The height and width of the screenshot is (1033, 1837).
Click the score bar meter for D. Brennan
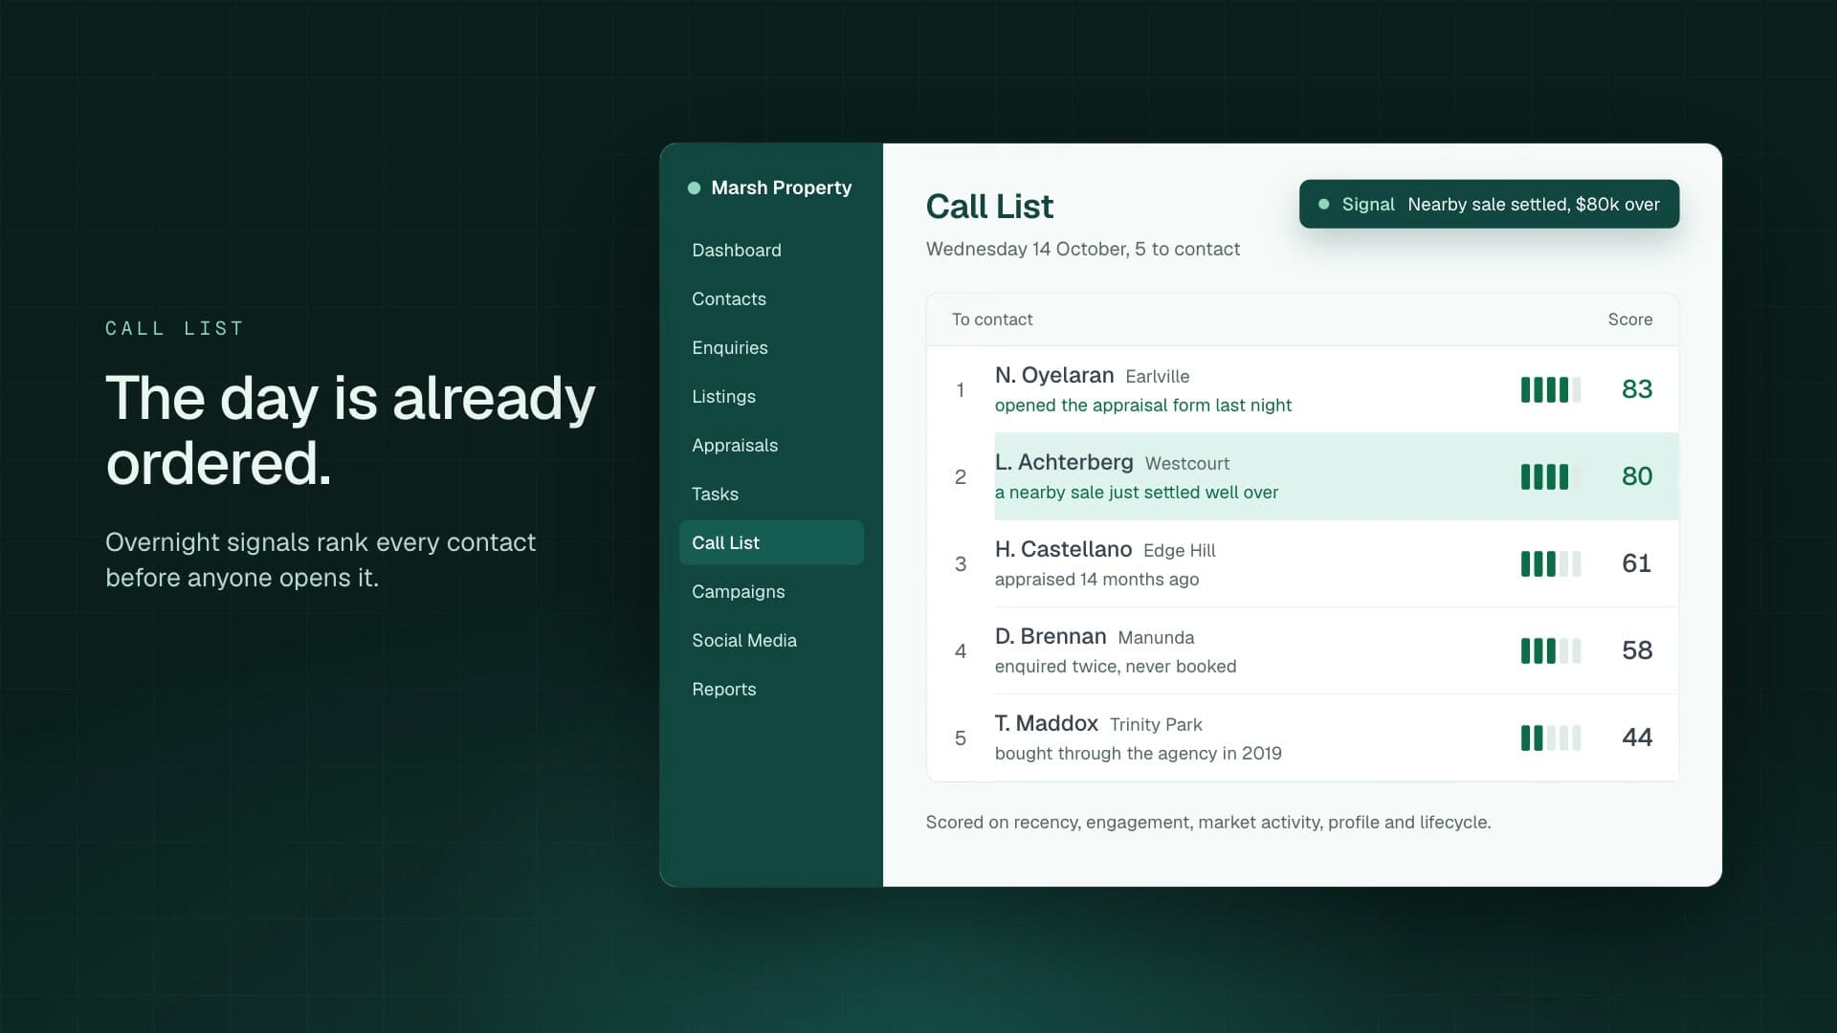(x=1551, y=650)
